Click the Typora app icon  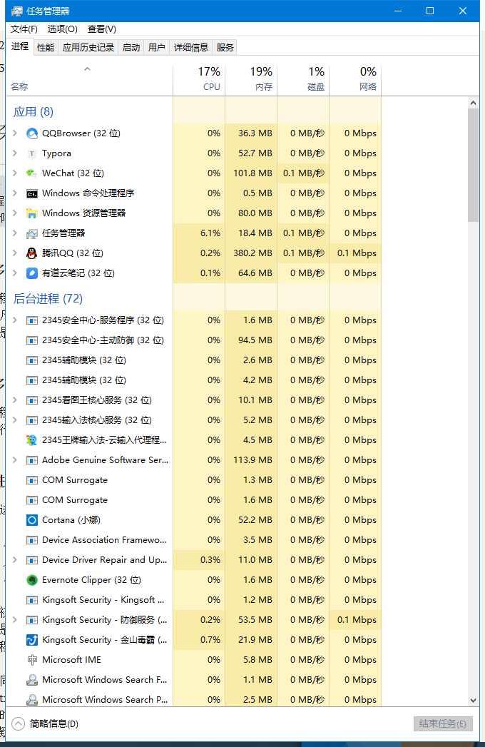pyautogui.click(x=32, y=153)
